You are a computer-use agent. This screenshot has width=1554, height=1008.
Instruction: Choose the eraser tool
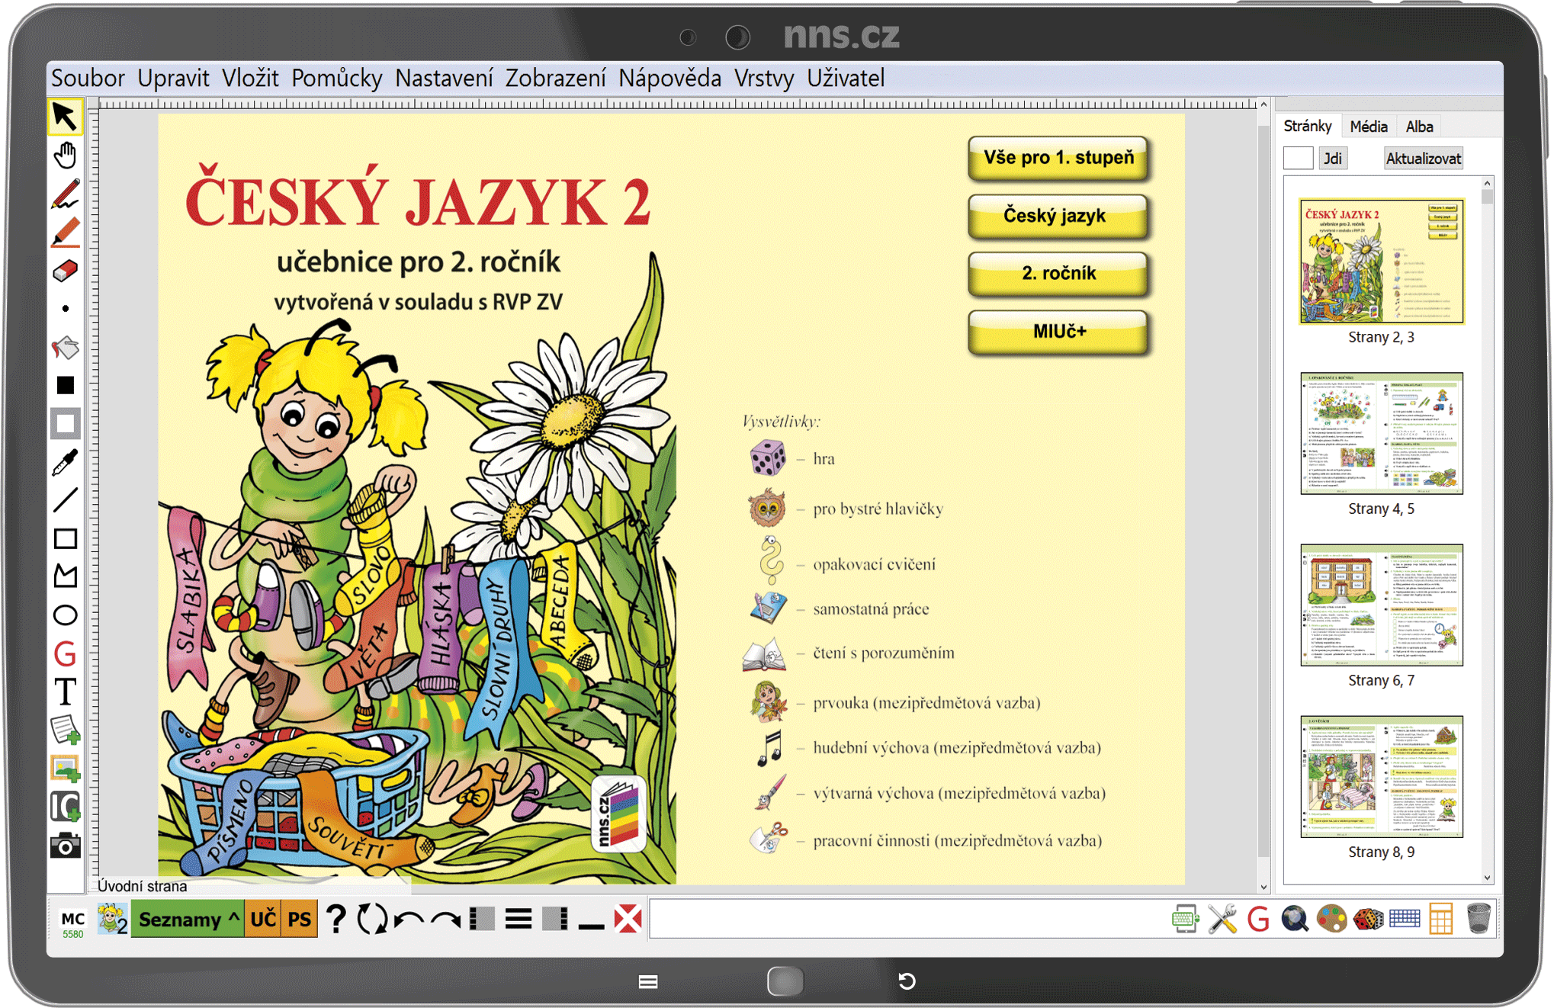(66, 271)
